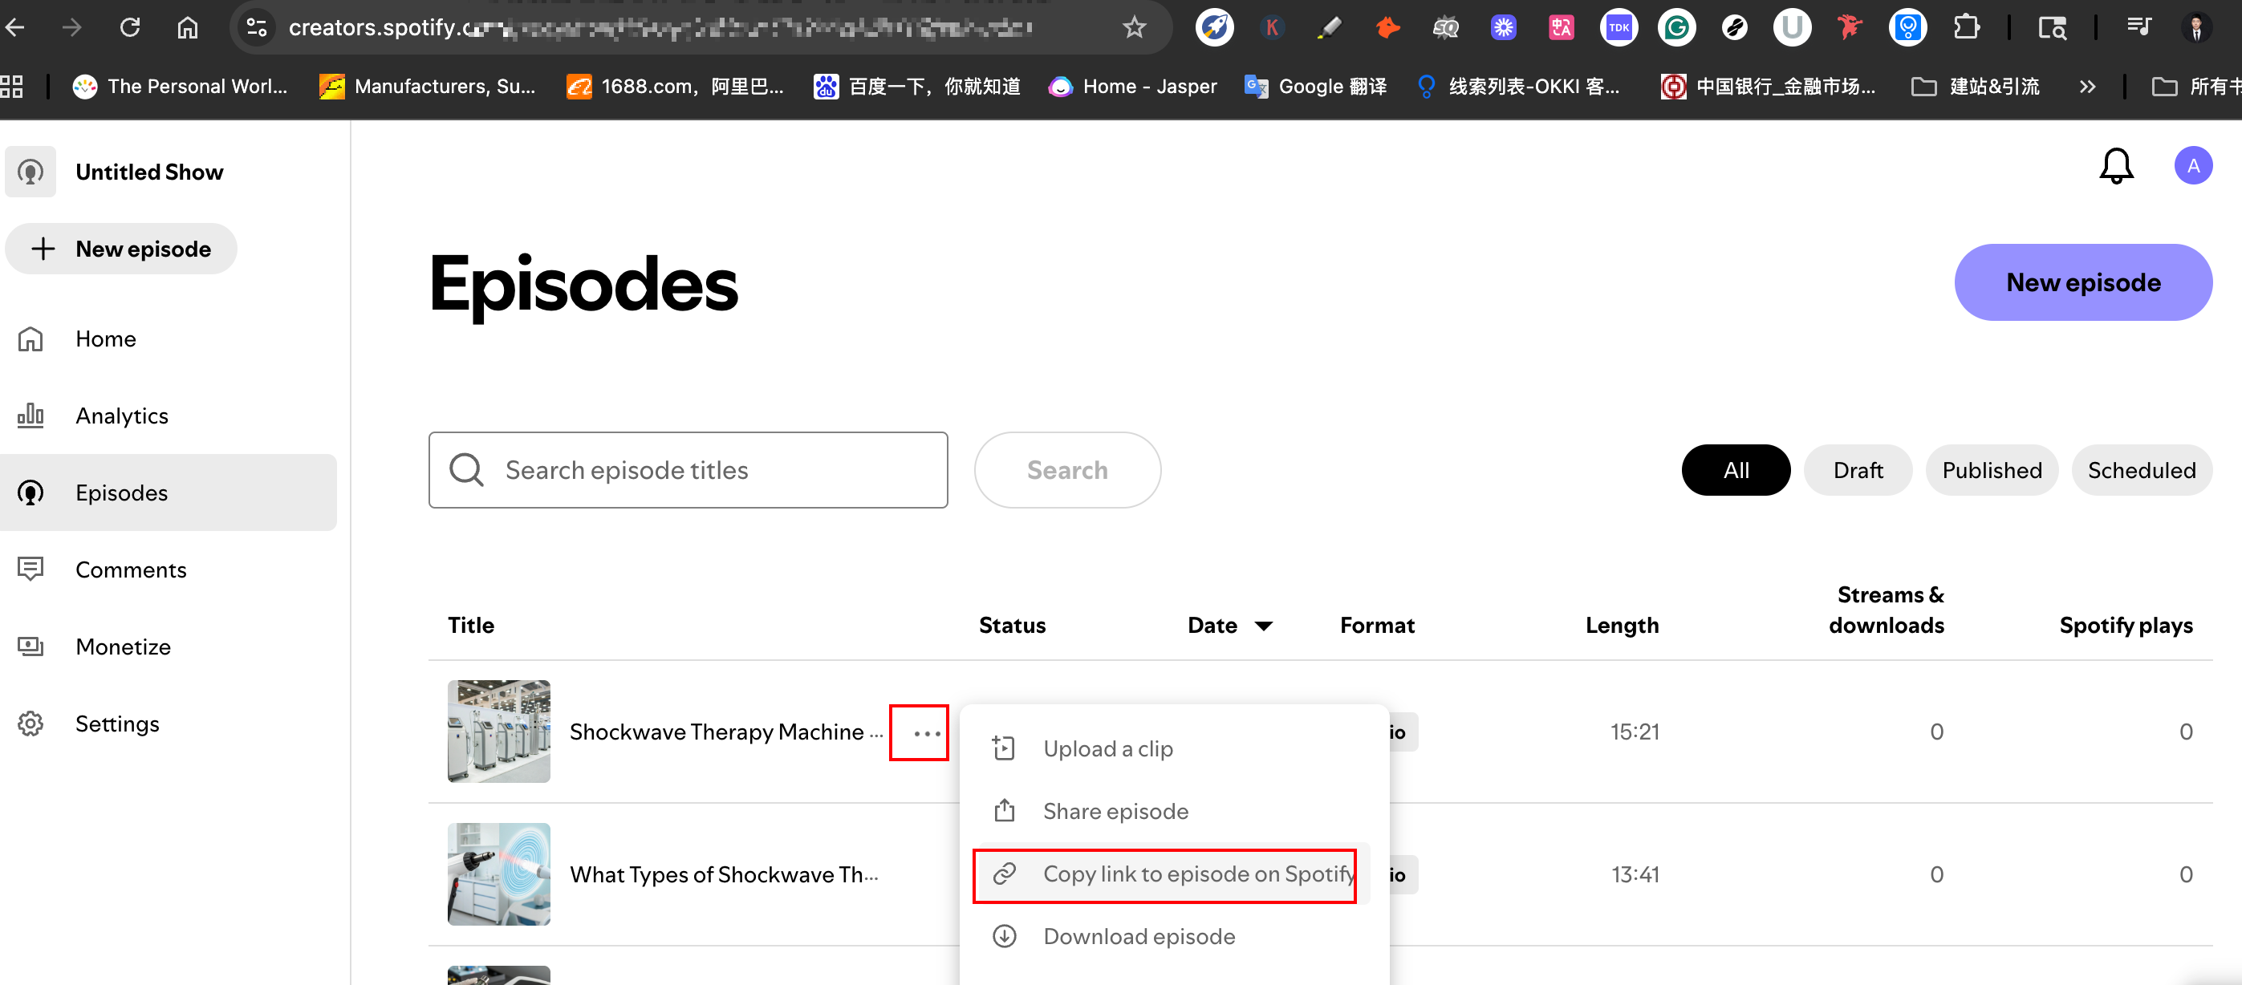Click the Title column header
The width and height of the screenshot is (2242, 985).
click(x=471, y=626)
